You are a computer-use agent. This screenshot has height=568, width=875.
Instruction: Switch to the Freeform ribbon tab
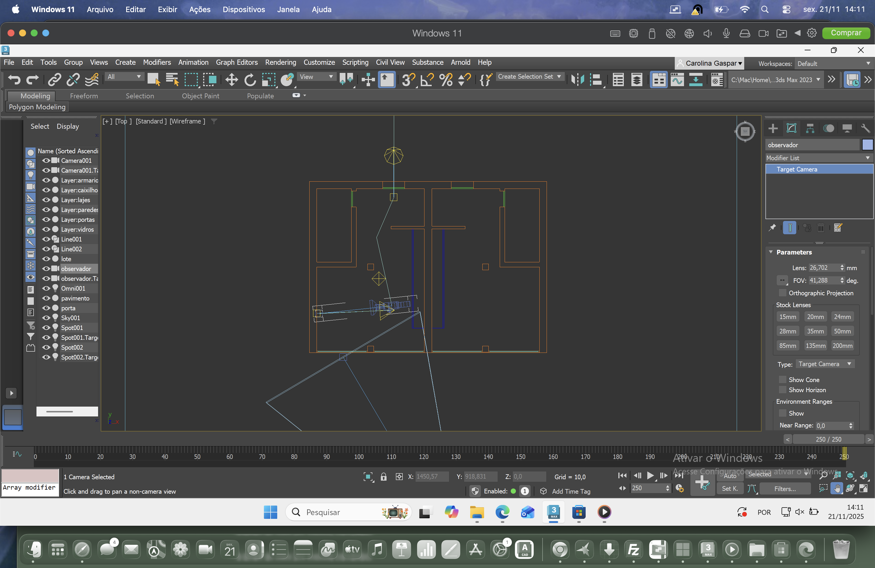84,96
